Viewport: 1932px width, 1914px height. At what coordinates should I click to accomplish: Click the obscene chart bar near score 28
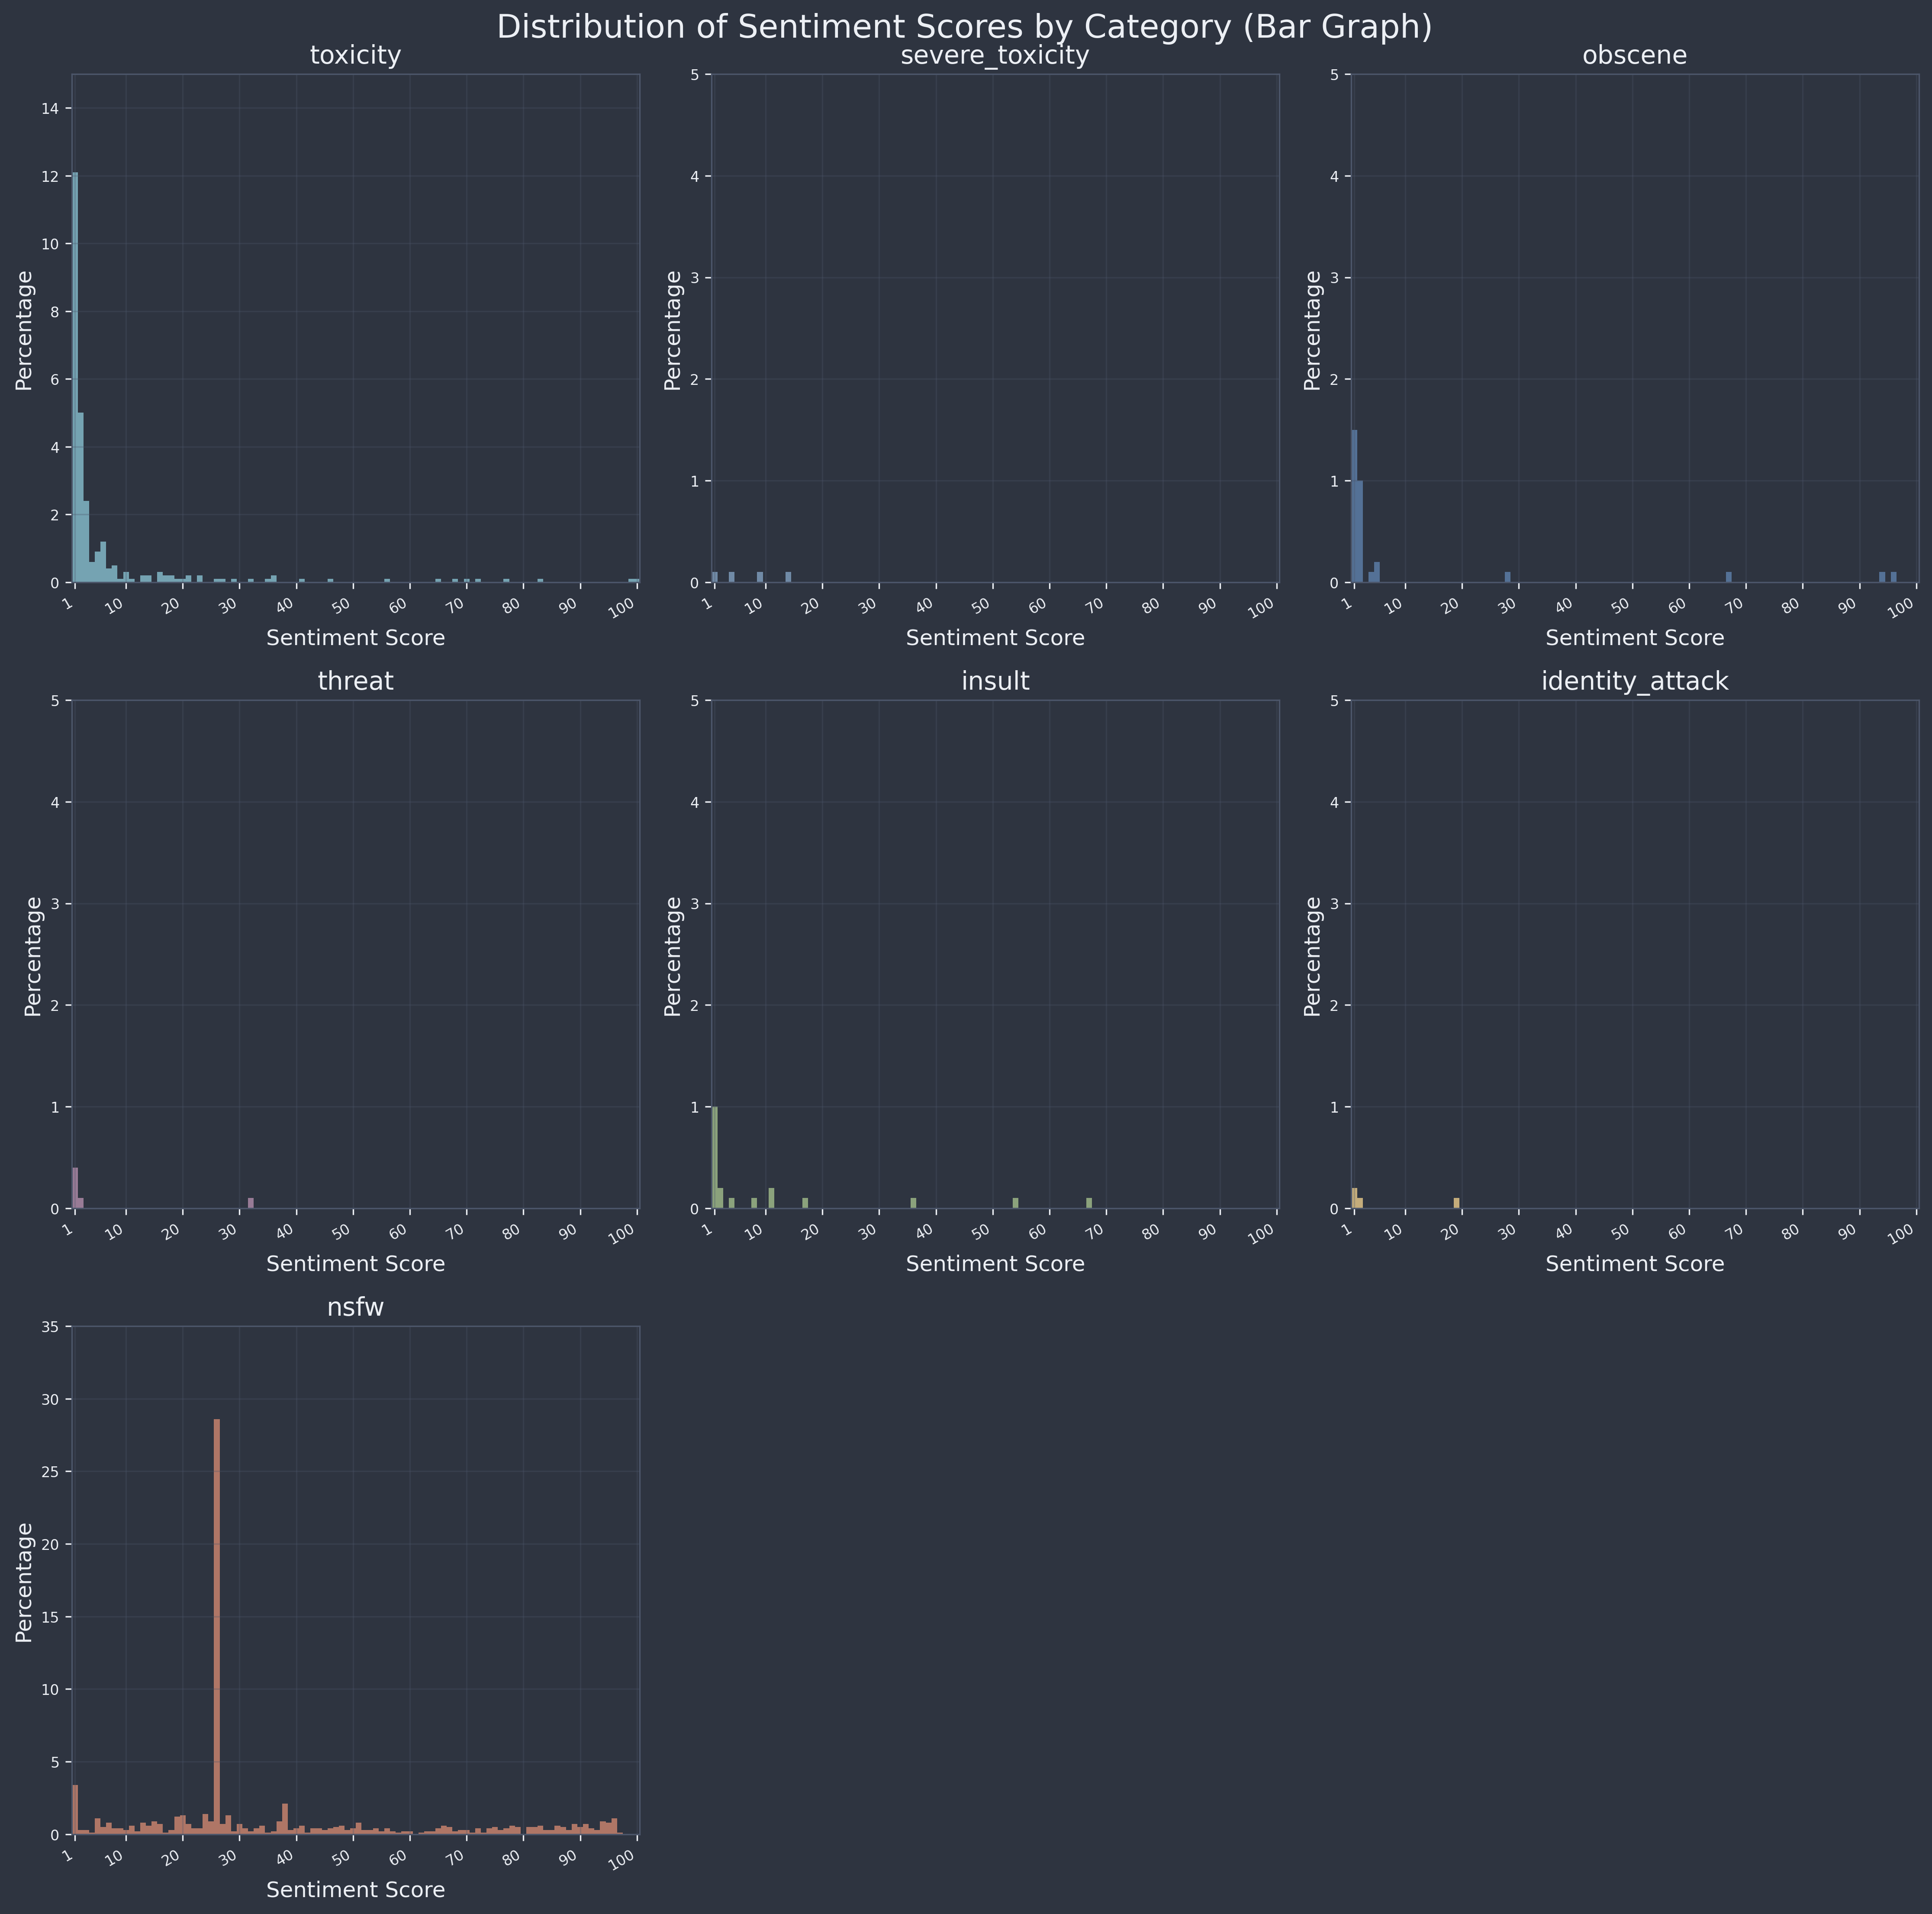point(1507,577)
